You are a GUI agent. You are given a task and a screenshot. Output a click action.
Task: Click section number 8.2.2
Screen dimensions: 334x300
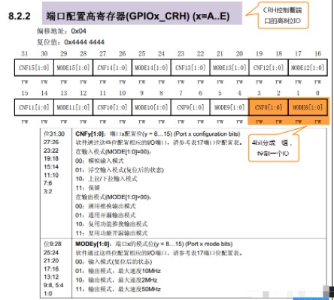(20, 16)
